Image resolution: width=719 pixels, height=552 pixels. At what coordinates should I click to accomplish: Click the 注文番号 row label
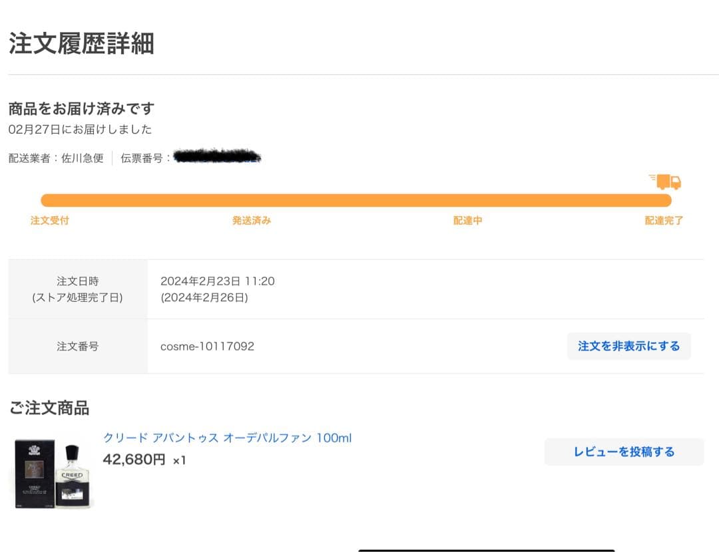(77, 346)
